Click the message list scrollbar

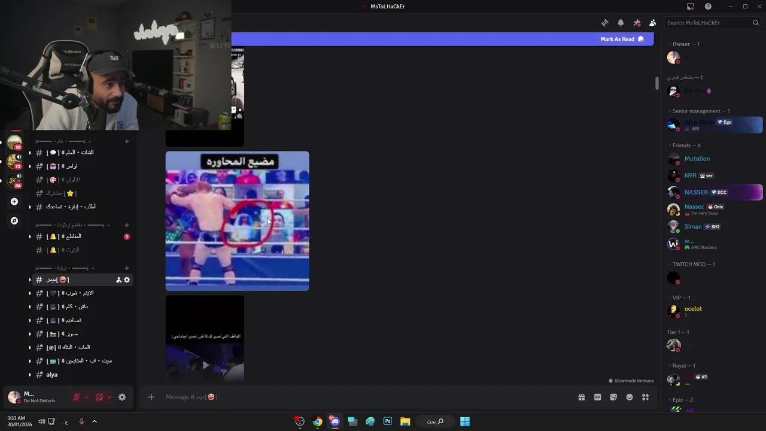pyautogui.click(x=656, y=83)
